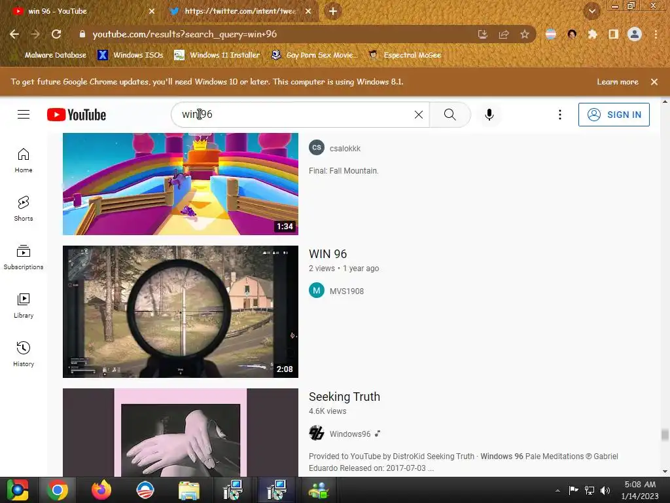This screenshot has width=670, height=503.
Task: Open the Windows 11 Installer bookmark
Action: coord(217,55)
